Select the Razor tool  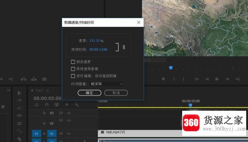point(19,139)
